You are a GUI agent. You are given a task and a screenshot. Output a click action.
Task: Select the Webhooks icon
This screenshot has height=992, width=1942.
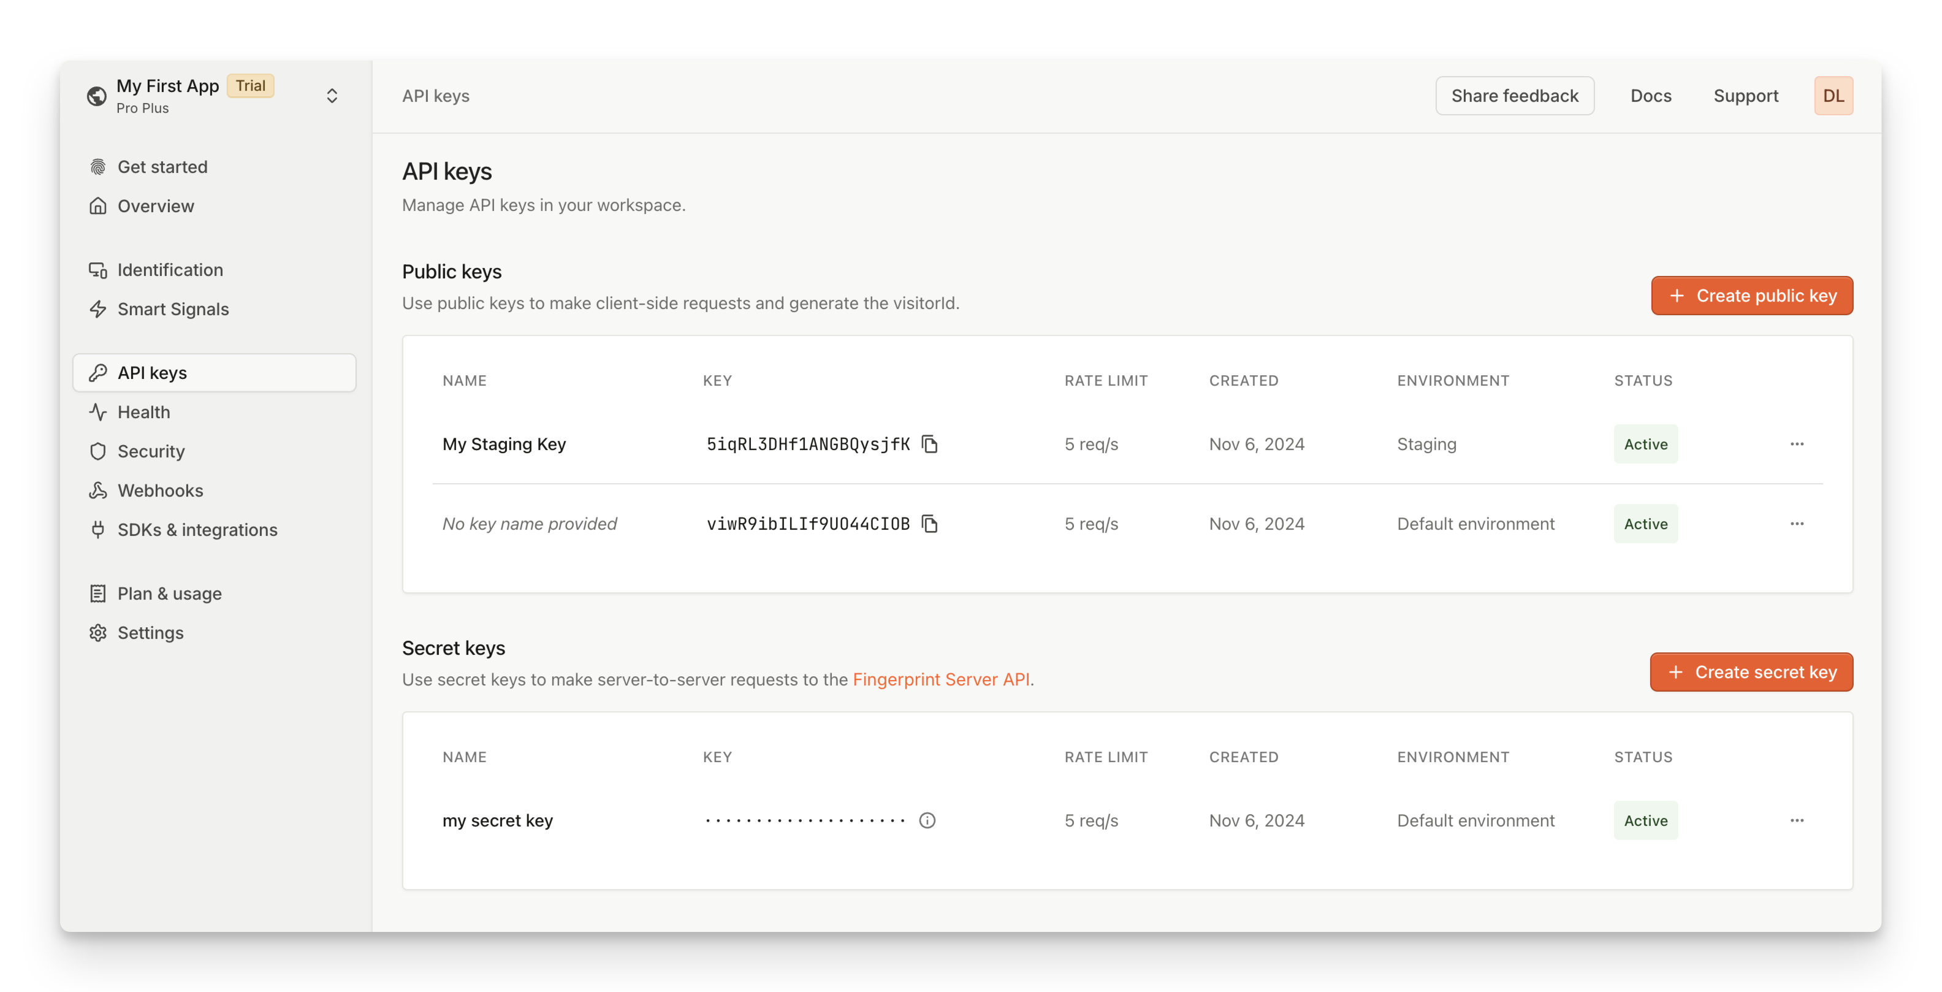coord(98,490)
